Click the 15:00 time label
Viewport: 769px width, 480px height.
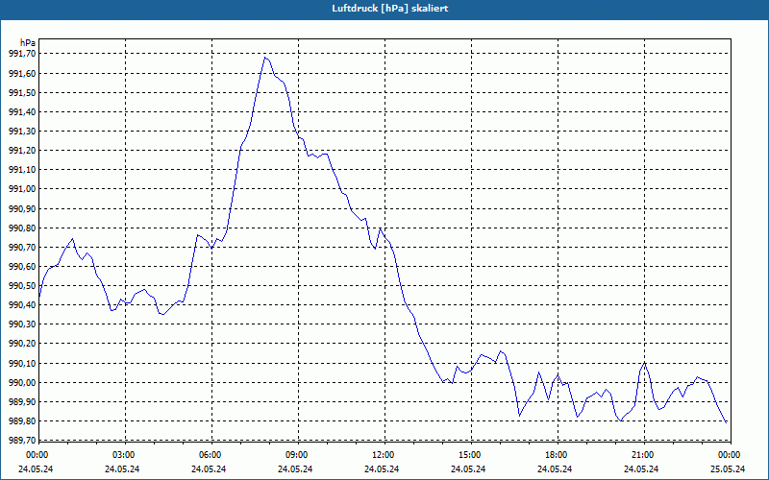(470, 455)
